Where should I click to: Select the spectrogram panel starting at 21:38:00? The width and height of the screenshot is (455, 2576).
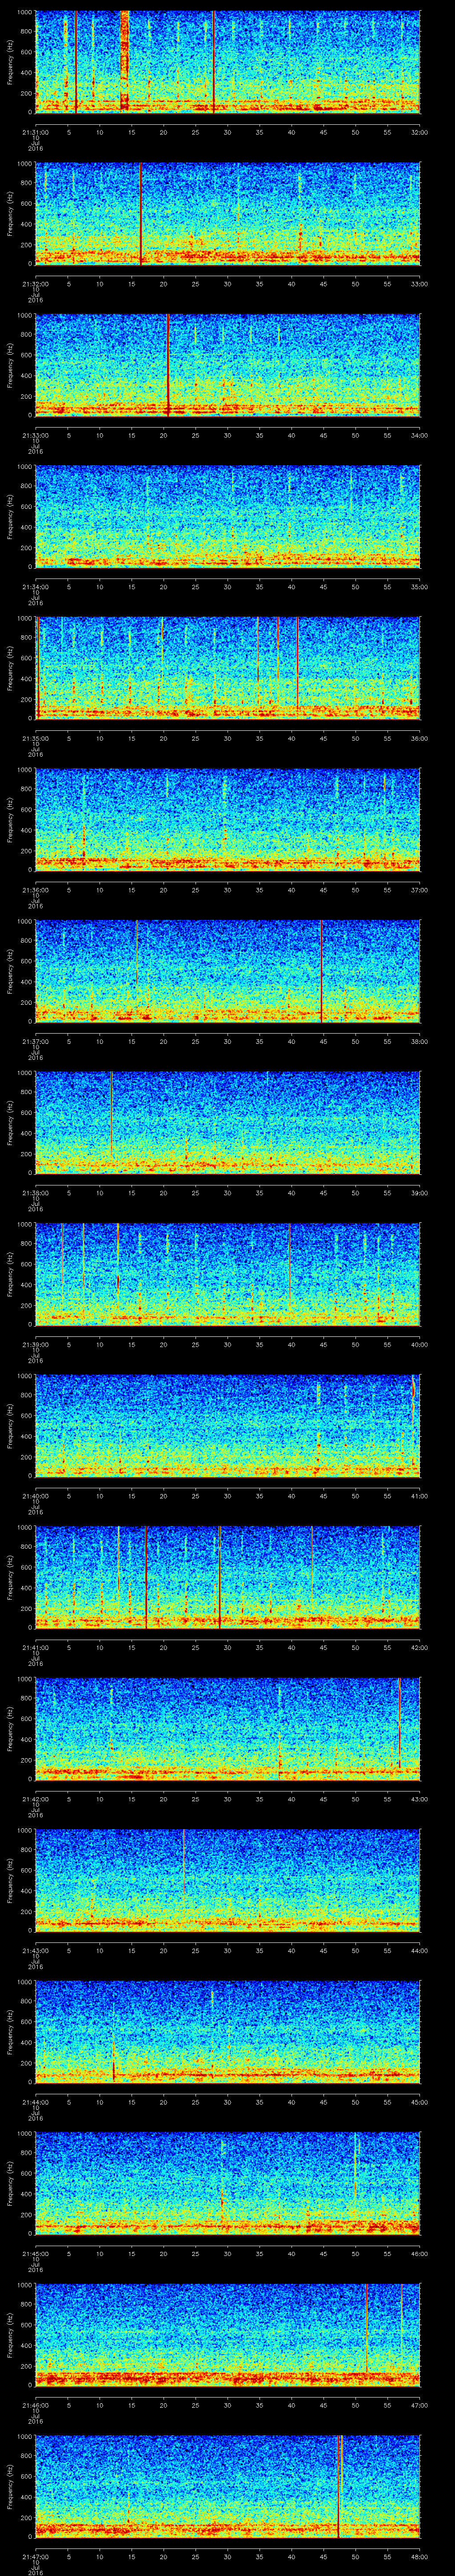click(x=227, y=1122)
